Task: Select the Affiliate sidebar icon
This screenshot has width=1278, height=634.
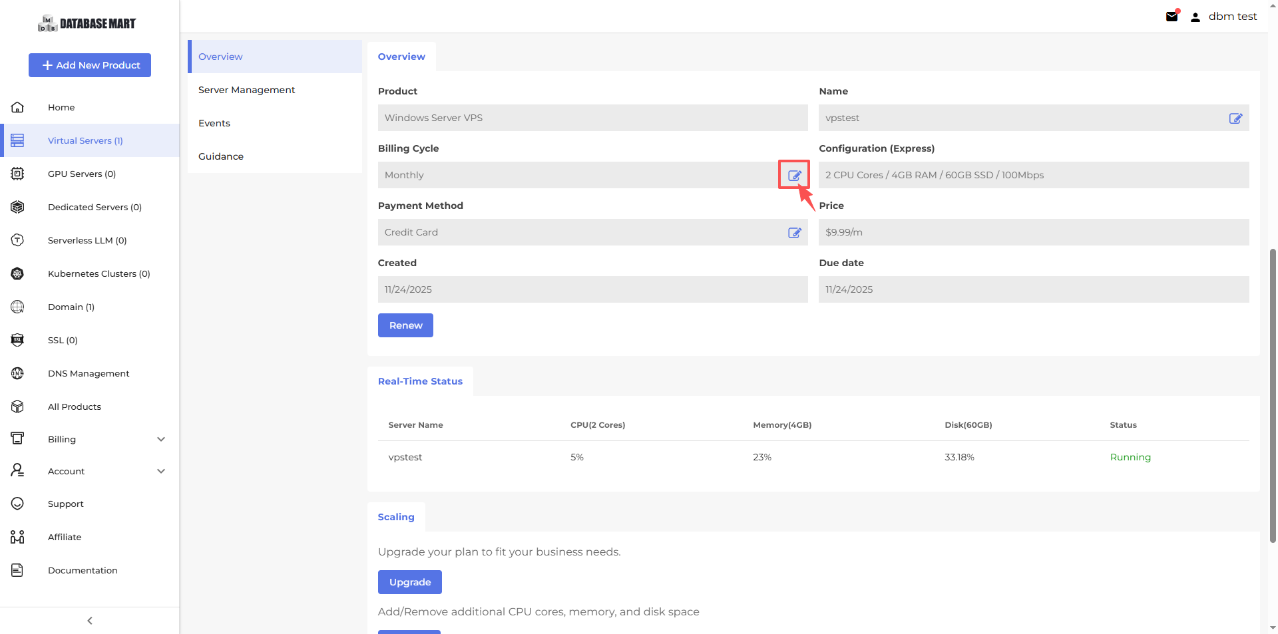Action: point(18,537)
